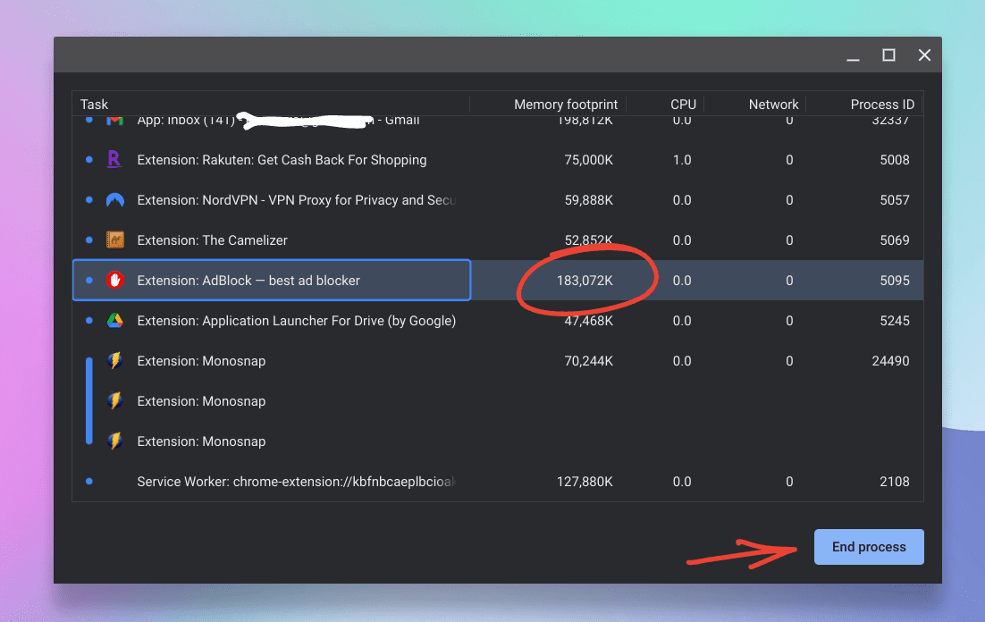Click memory value 183,072K
985x622 pixels.
585,281
